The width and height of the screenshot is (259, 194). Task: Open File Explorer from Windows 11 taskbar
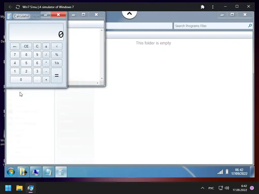(19, 188)
